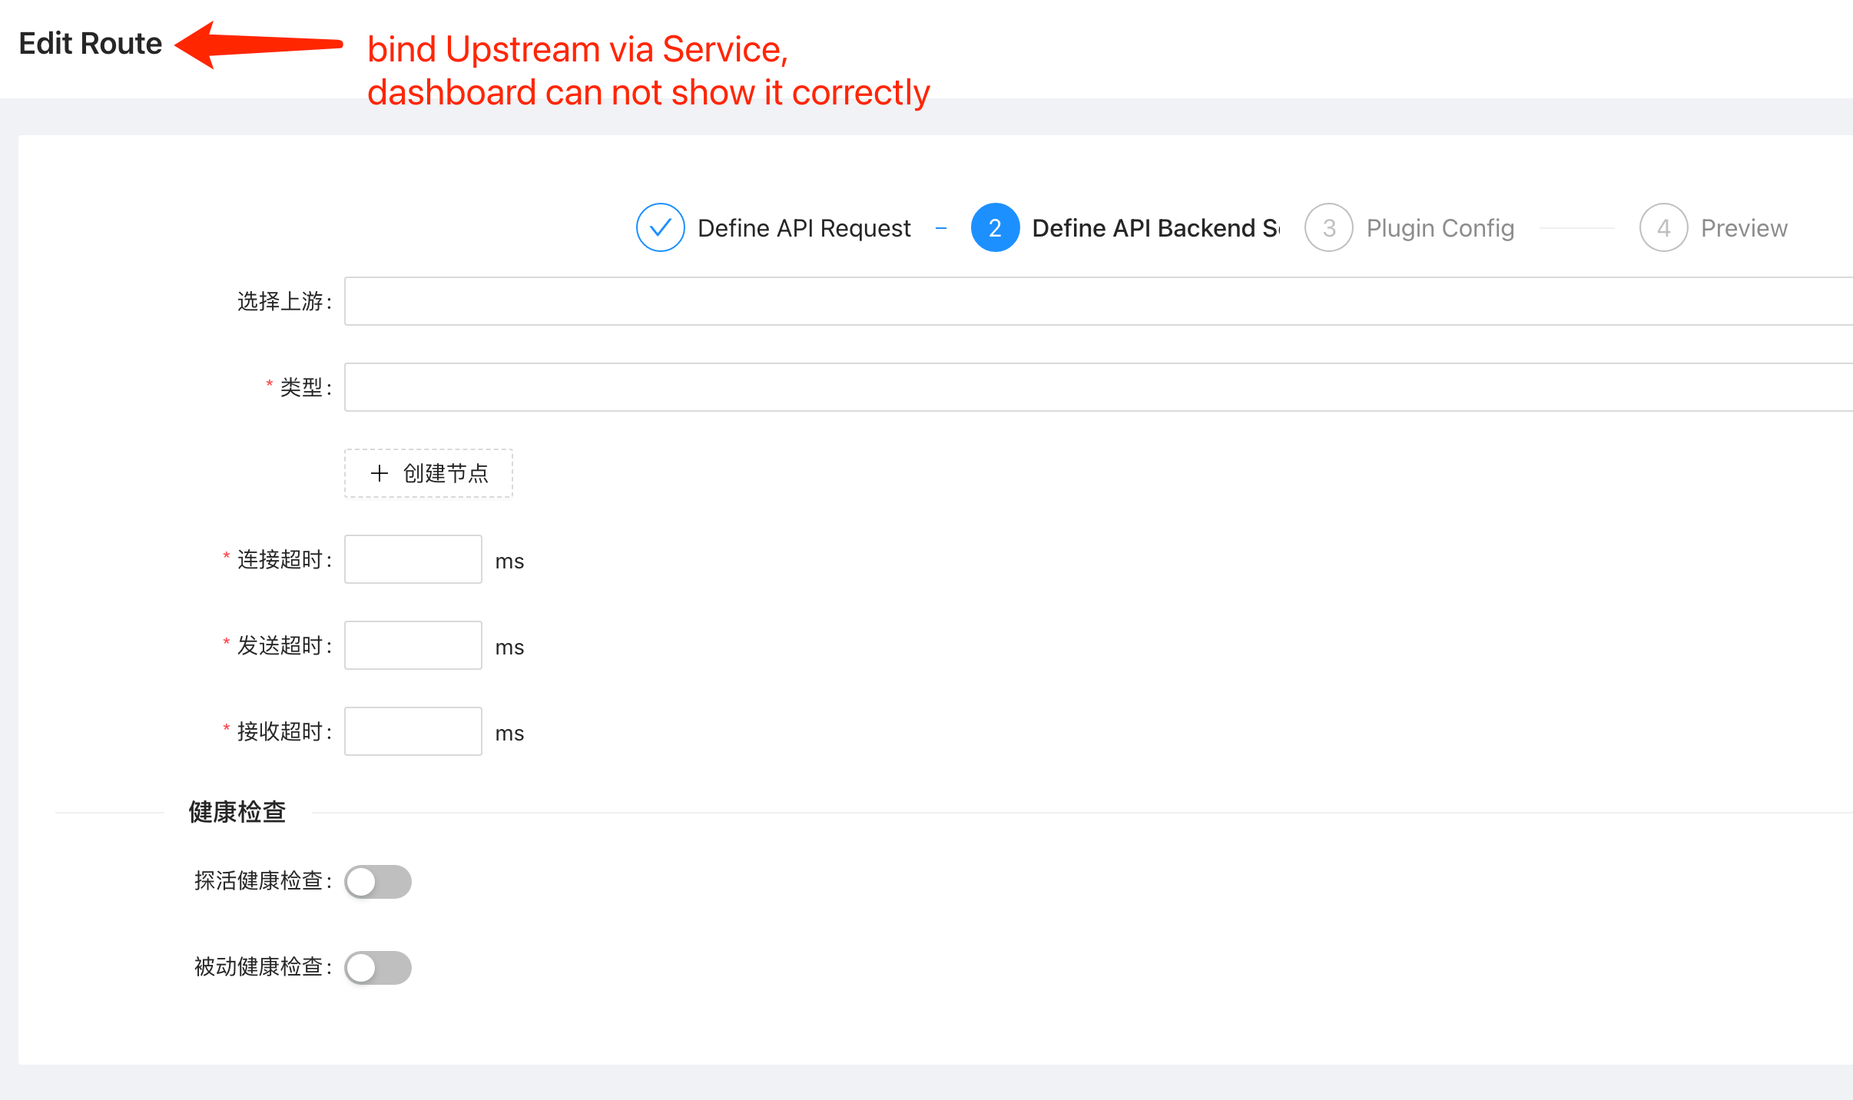Click the checkmark icon on Define API Request step
Viewport: 1853px width, 1100px height.
[659, 227]
